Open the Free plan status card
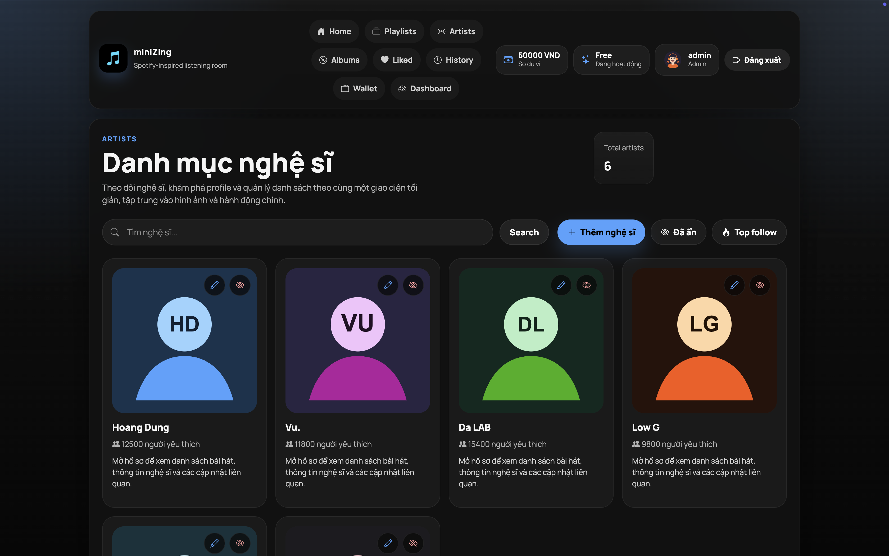The image size is (889, 556). pos(611,60)
